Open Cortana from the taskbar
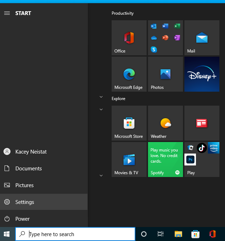 pyautogui.click(x=144, y=234)
